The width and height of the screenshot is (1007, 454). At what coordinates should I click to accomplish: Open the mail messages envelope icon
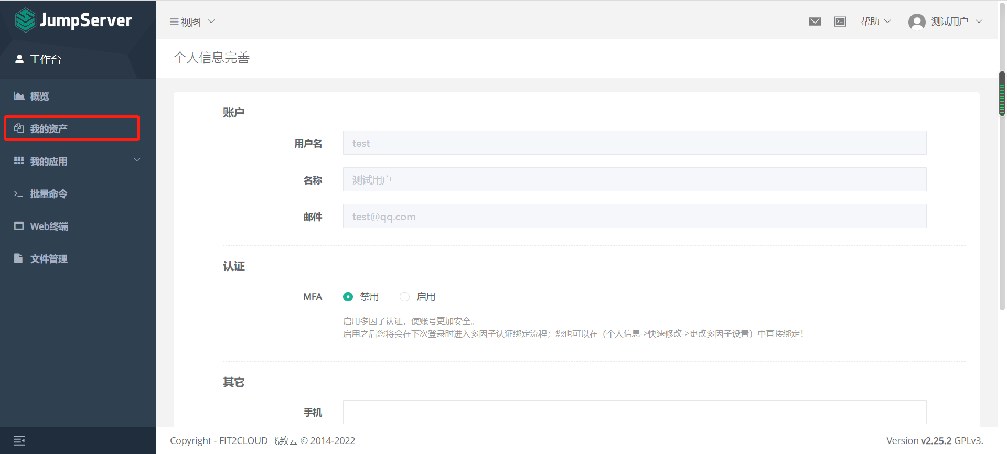[x=815, y=21]
